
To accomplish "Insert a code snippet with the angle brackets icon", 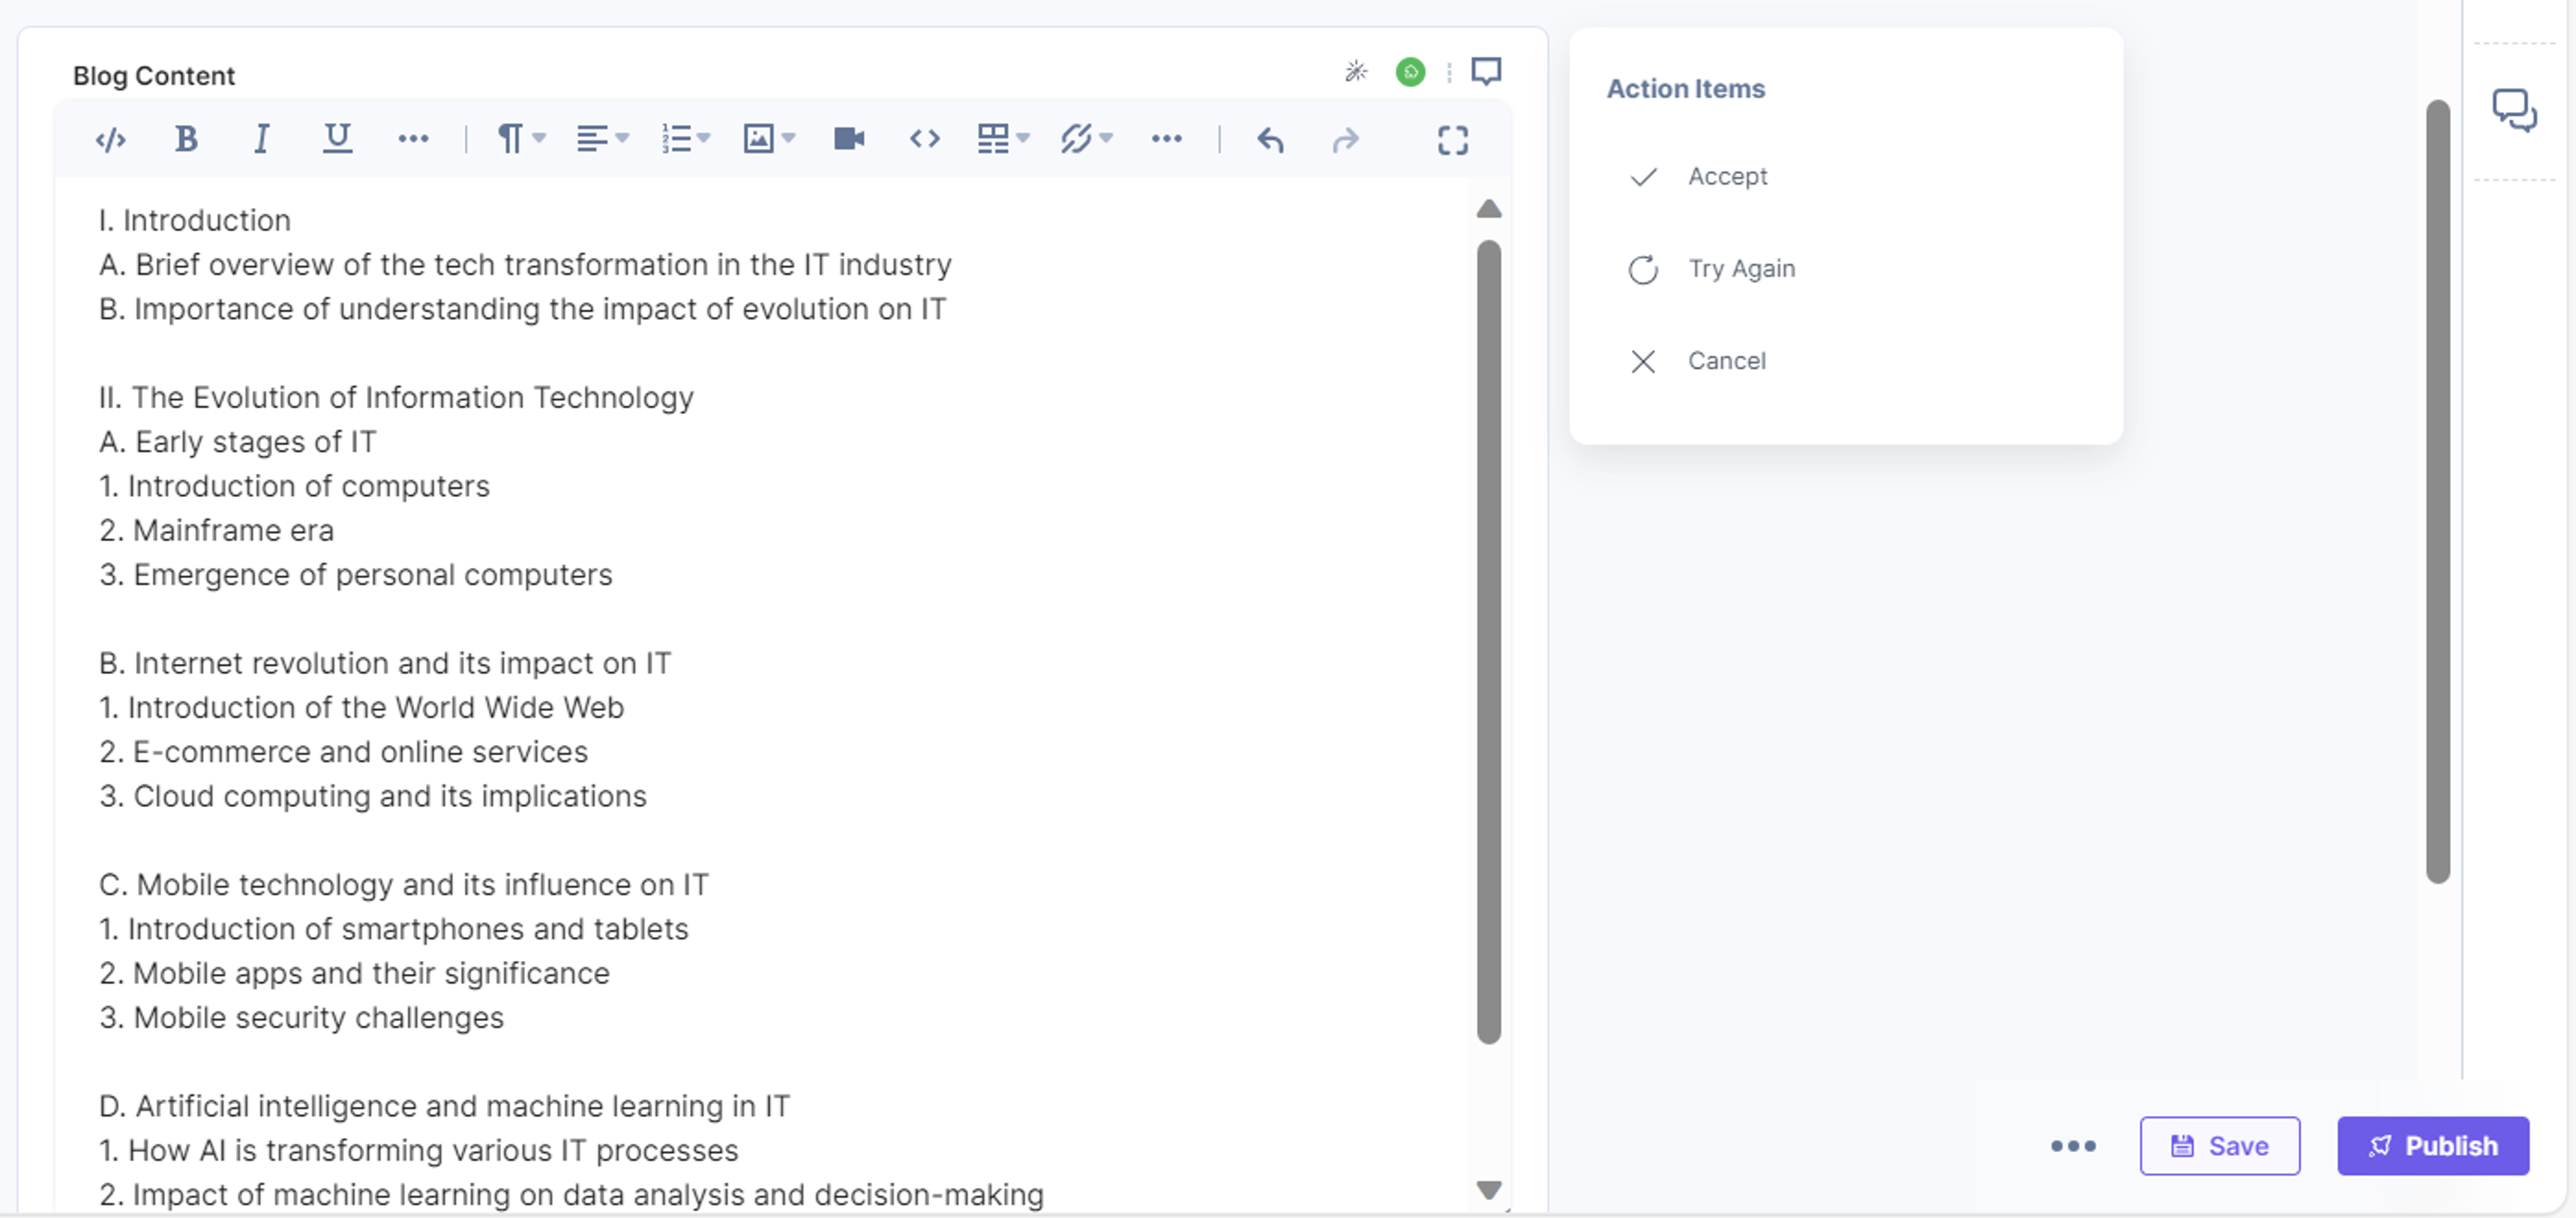I will pos(924,139).
